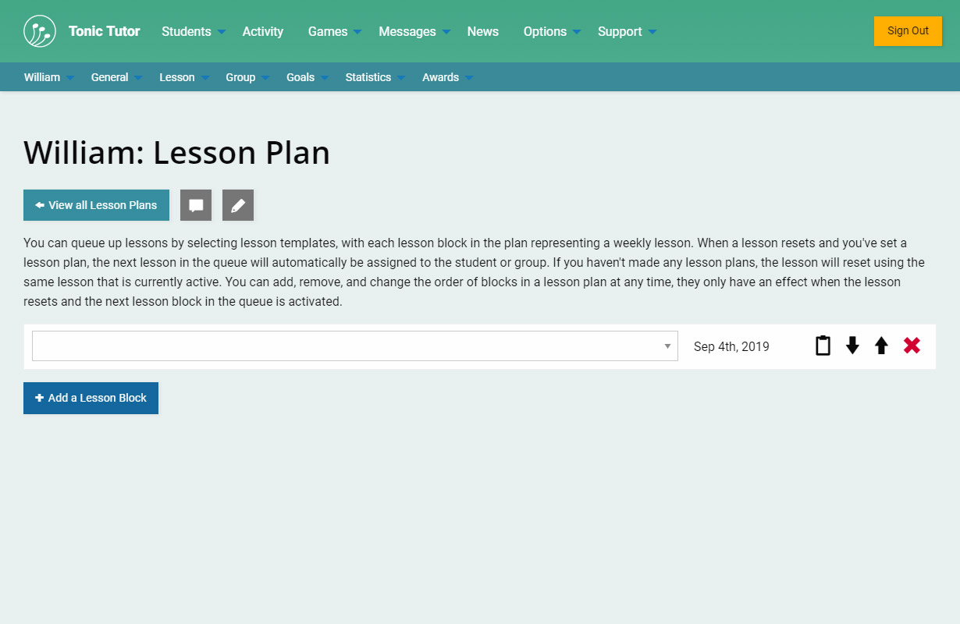
Task: Open the William student submenu
Action: click(x=48, y=77)
